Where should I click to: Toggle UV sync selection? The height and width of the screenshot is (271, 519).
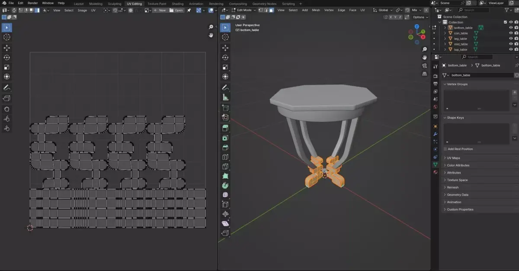15,10
